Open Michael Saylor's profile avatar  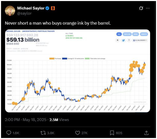tap(10, 11)
